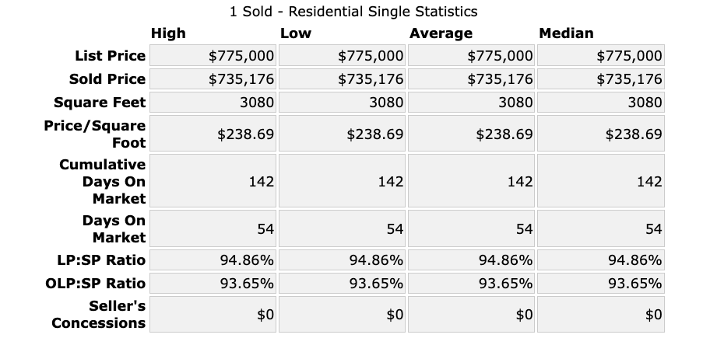Click the Low column header
The height and width of the screenshot is (345, 710).
pos(295,33)
